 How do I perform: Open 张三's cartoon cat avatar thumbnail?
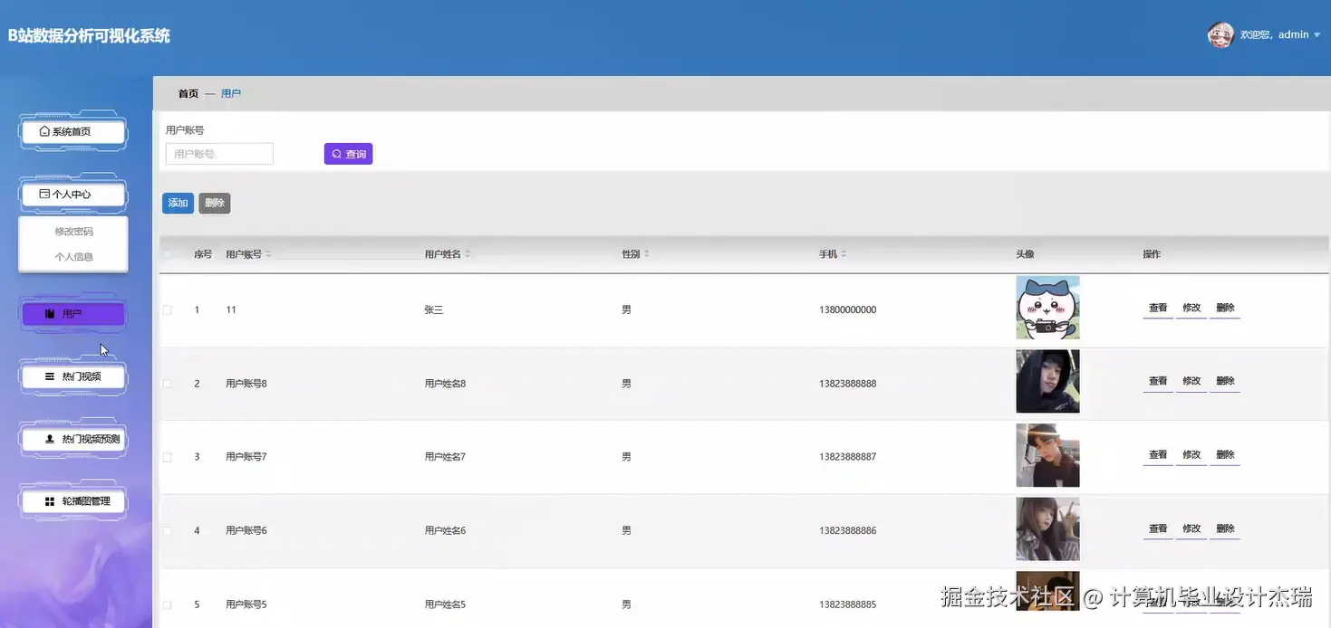pyautogui.click(x=1048, y=308)
